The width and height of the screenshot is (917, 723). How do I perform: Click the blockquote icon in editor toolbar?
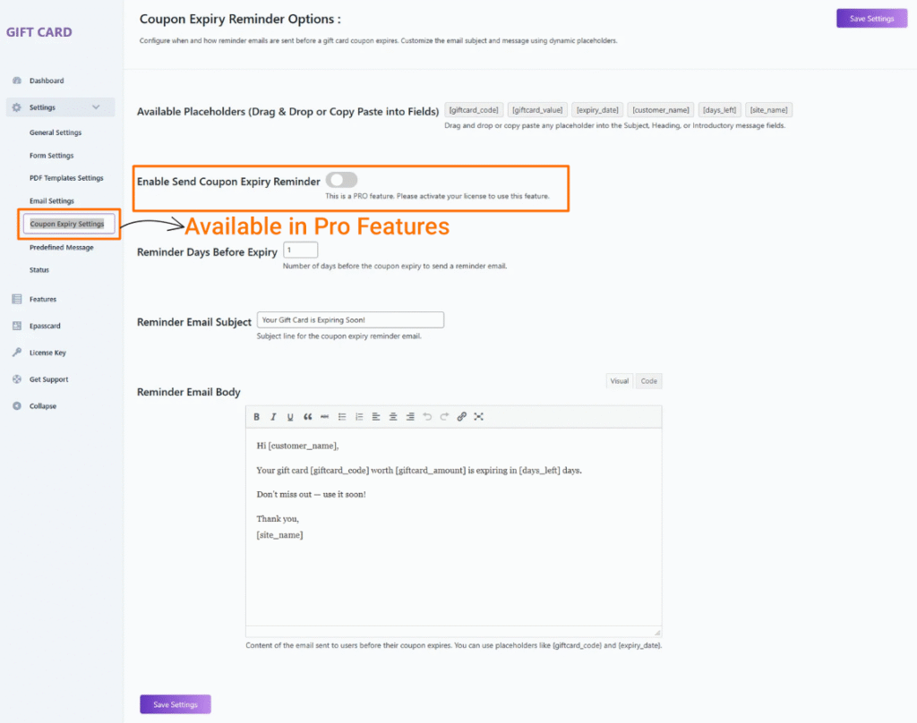(x=308, y=417)
